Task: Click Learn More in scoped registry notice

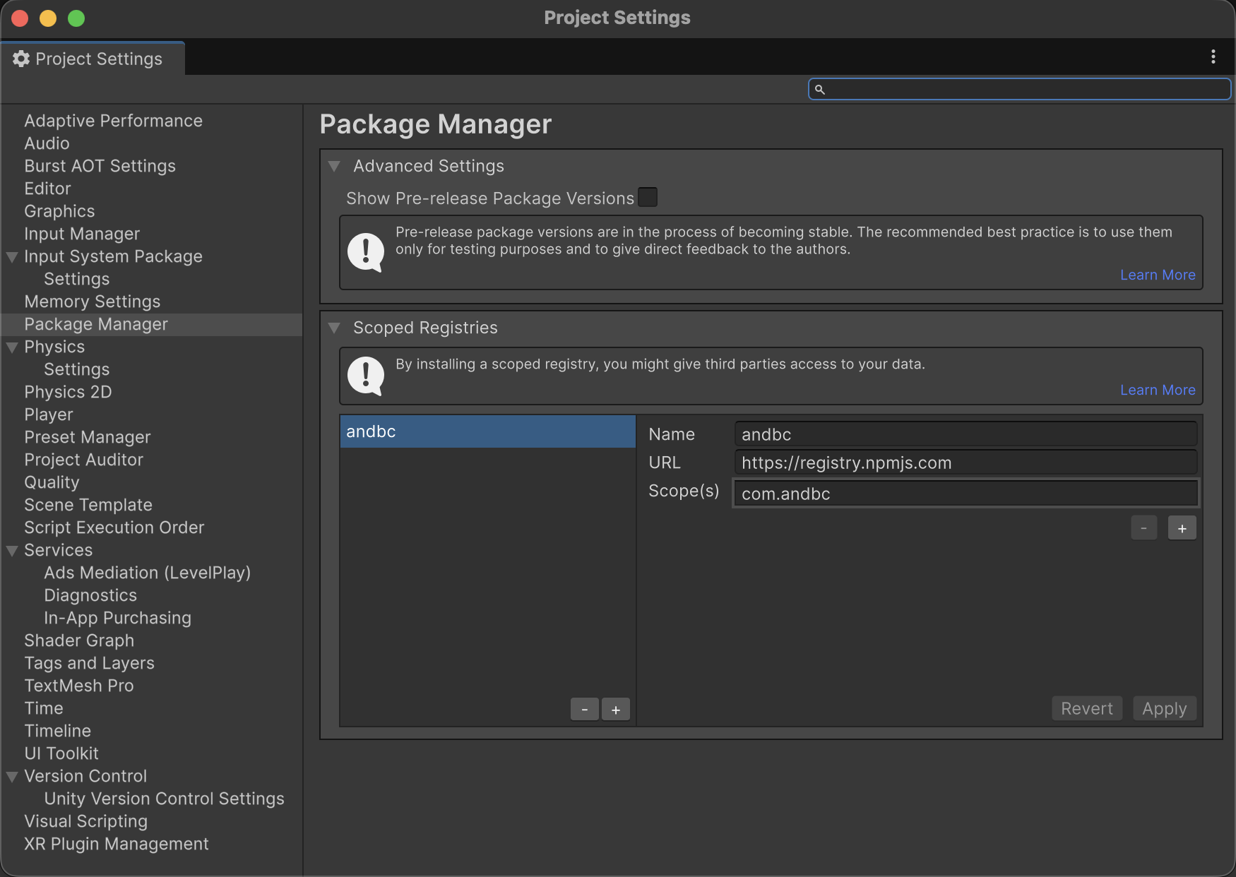Action: click(x=1158, y=390)
